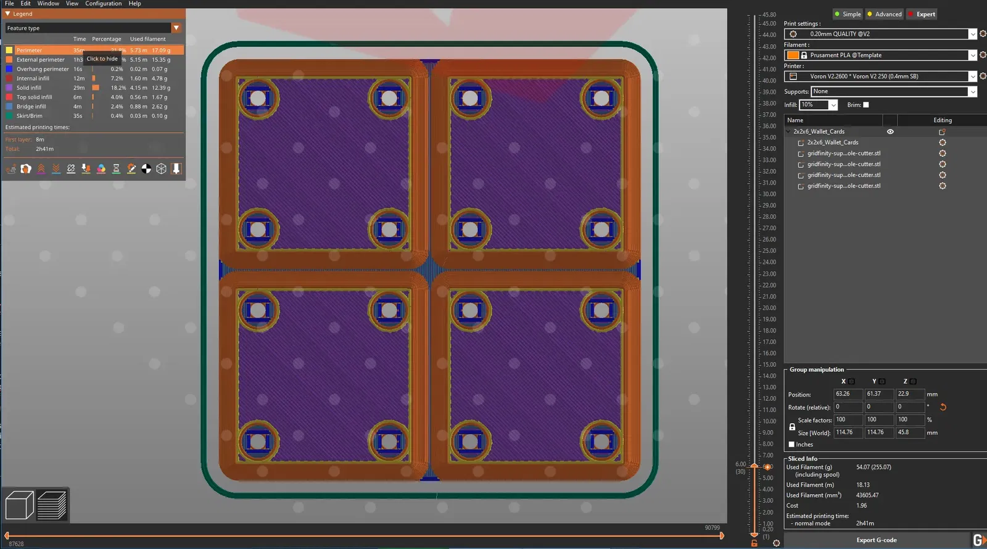
Task: Click upper thumb of vertical layer slider
Action: pyautogui.click(x=754, y=466)
